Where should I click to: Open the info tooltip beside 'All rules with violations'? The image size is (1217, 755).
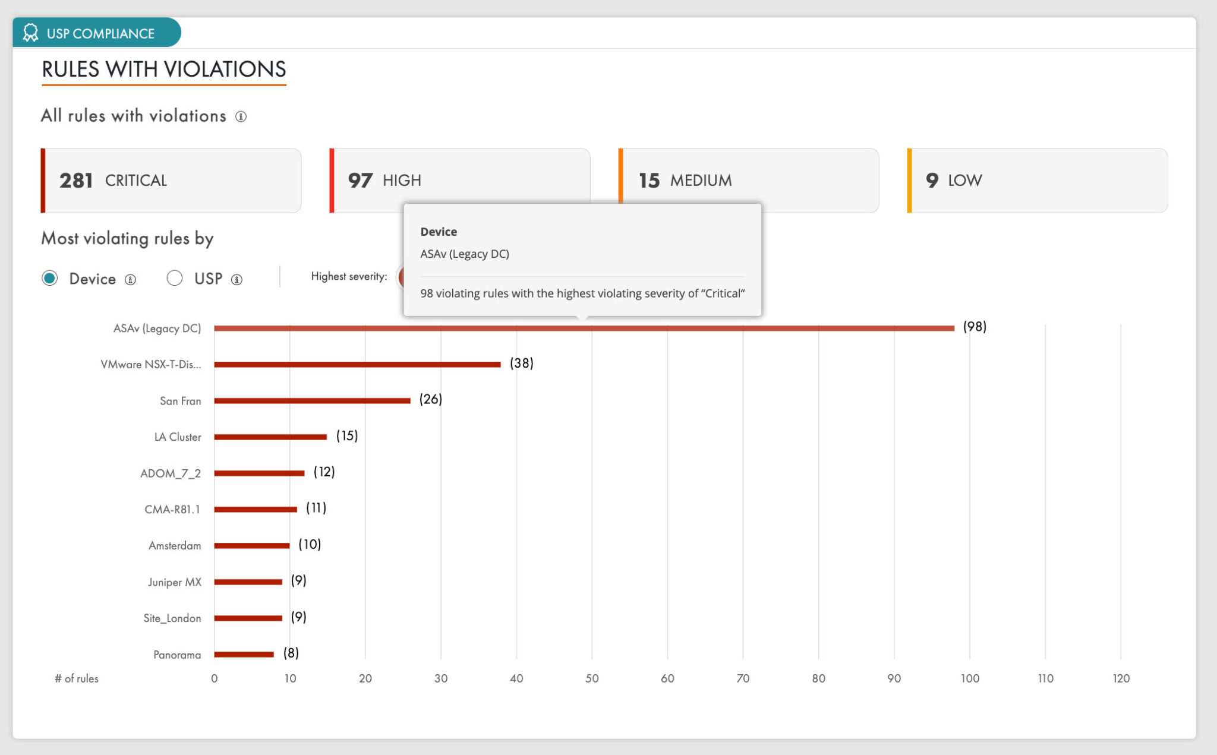[x=241, y=116]
